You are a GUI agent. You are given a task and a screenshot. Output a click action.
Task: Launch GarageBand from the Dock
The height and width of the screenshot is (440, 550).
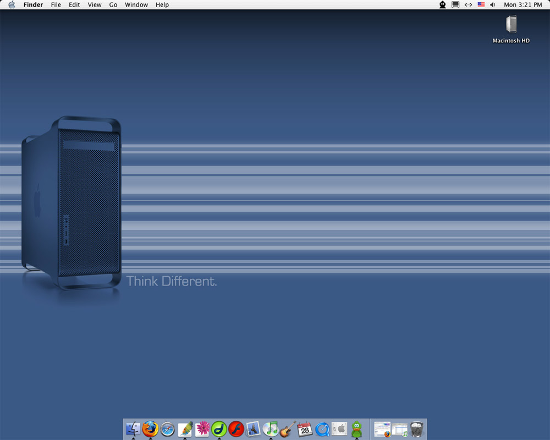[x=288, y=429]
